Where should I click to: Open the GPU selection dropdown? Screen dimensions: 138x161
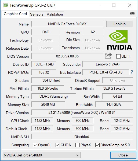tap(42, 155)
